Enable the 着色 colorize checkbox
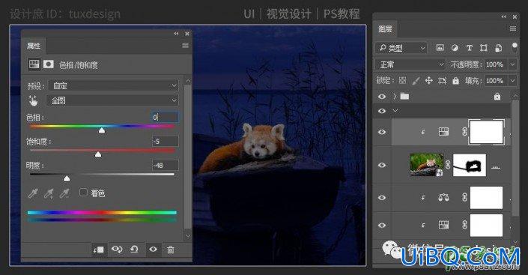The width and height of the screenshot is (528, 275). point(83,193)
